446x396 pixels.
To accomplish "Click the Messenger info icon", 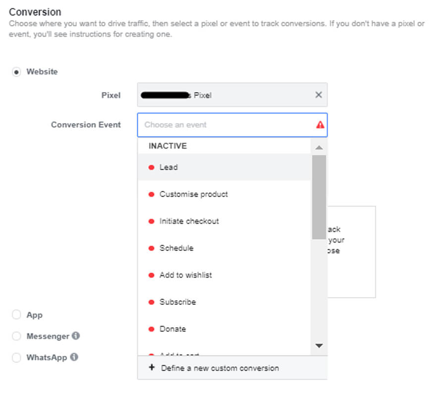I will click(76, 336).
